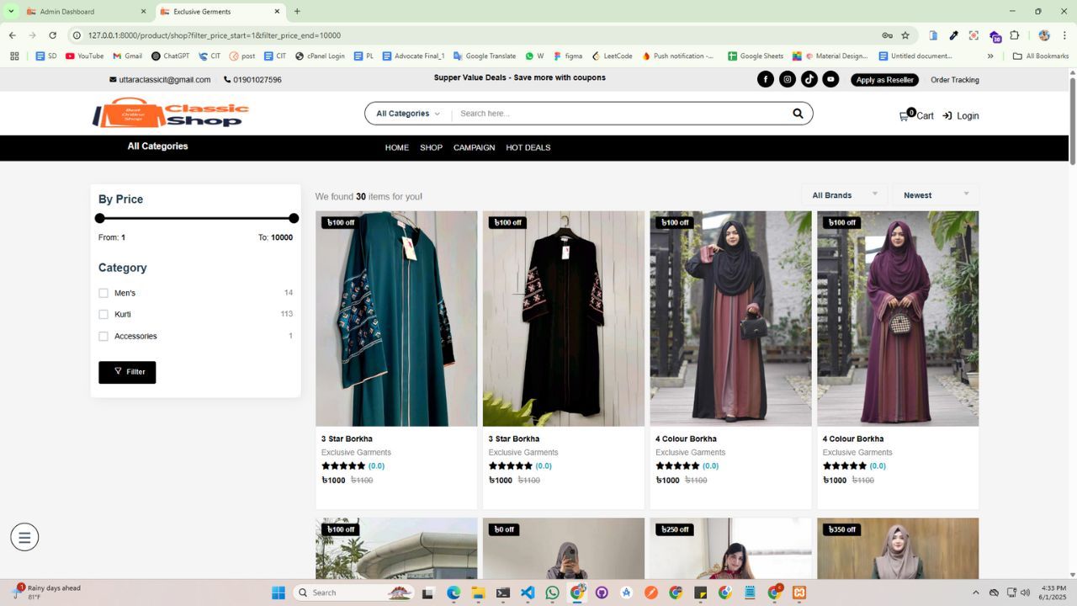
Task: Open the tab search dropdown arrow
Action: tap(11, 12)
